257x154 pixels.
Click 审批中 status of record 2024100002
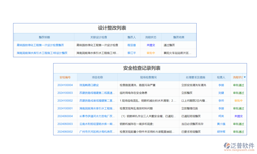238,101
